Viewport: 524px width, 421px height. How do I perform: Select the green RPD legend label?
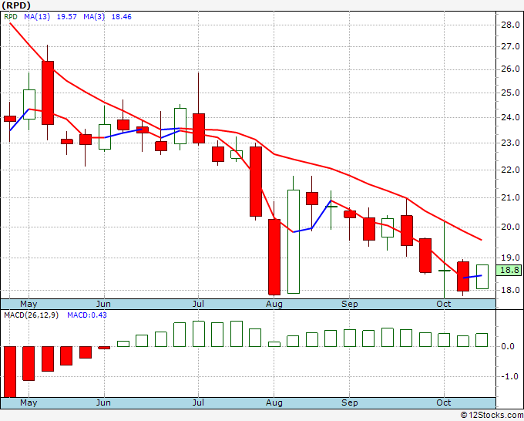tap(11, 17)
